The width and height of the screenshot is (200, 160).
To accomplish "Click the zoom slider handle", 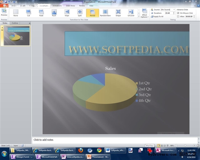I will [x=185, y=145].
